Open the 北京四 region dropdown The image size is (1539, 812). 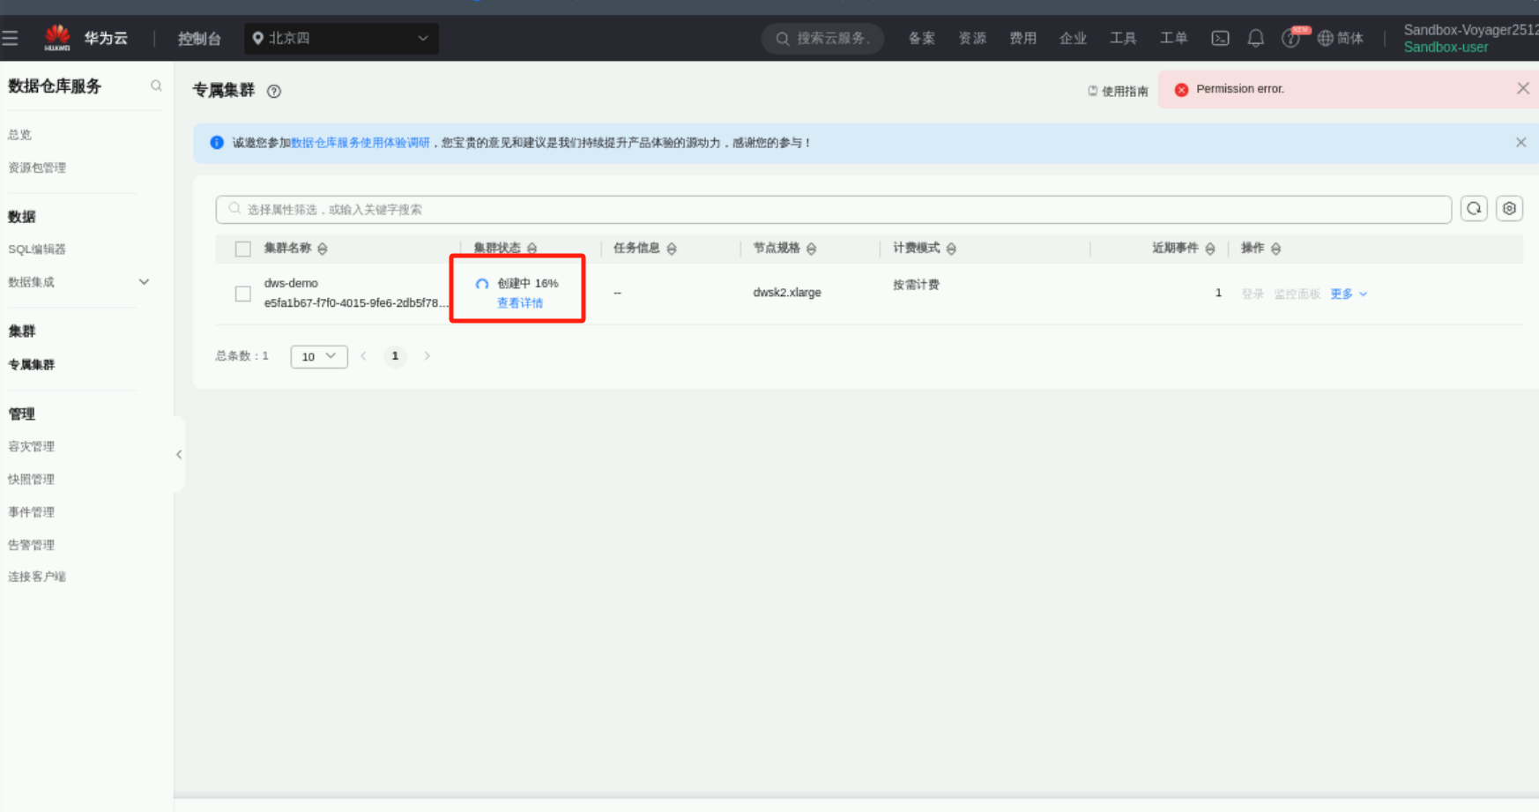click(341, 38)
